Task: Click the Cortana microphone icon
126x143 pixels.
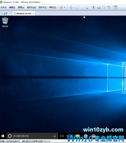Action: [55, 136]
